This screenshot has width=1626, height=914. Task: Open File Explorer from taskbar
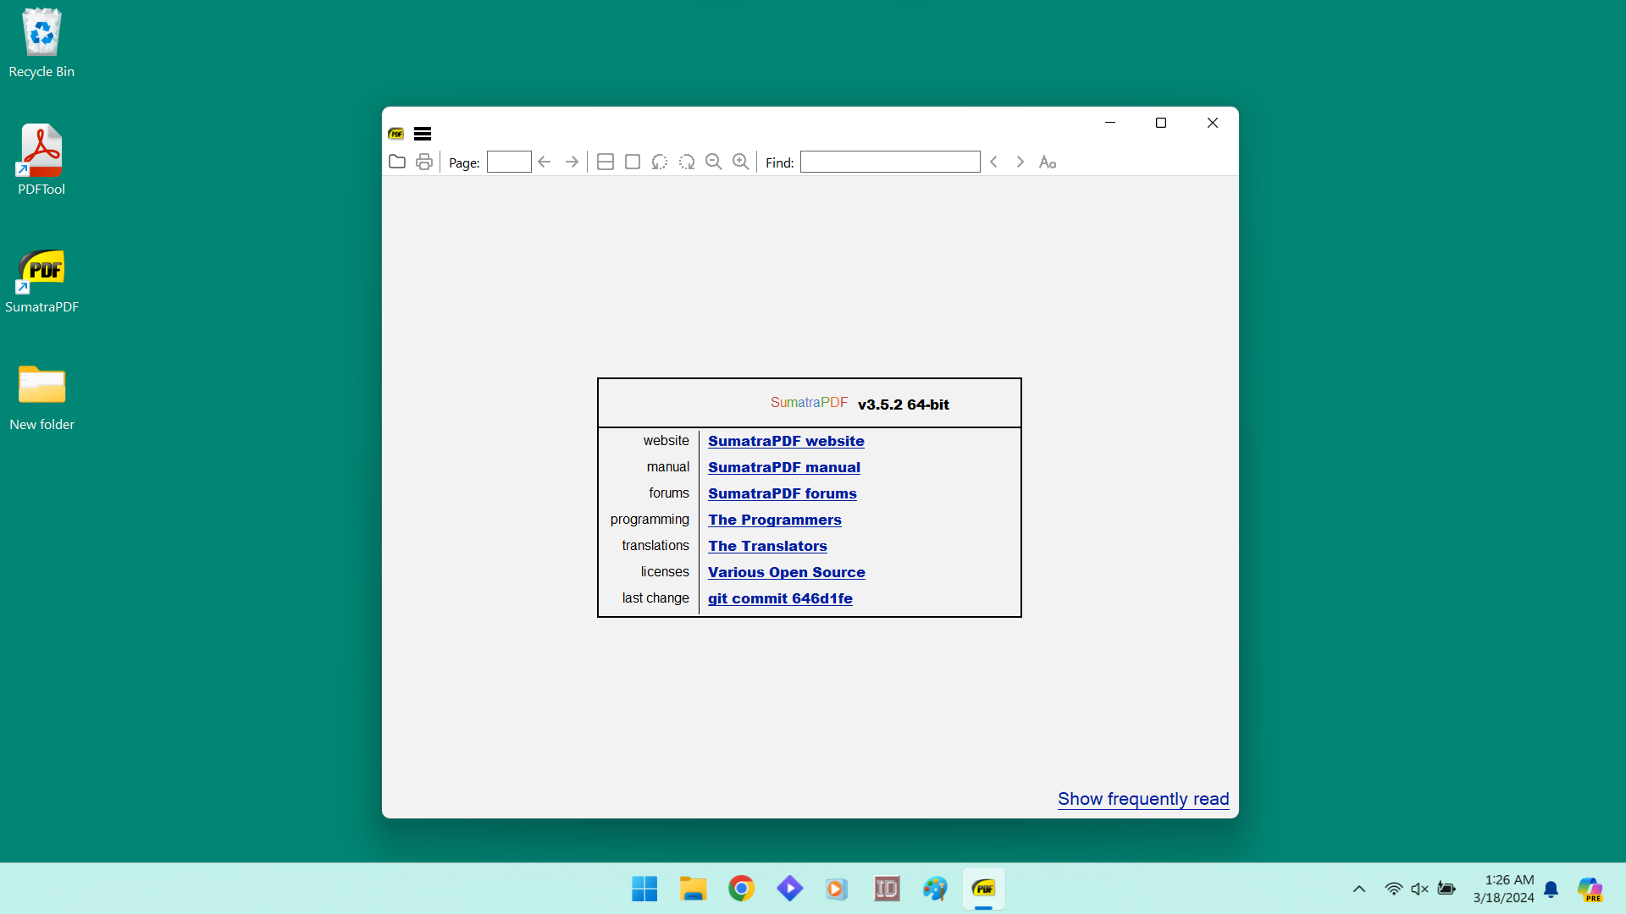pyautogui.click(x=693, y=889)
